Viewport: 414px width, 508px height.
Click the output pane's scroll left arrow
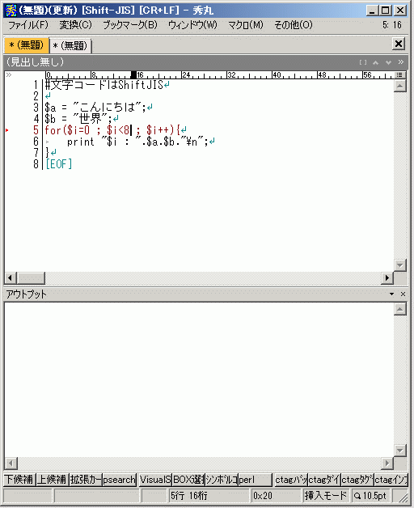pyautogui.click(x=11, y=464)
